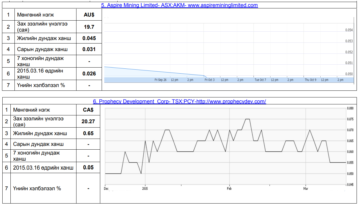Open the Aspire Mining Limited ASX:AKM link

pyautogui.click(x=179, y=5)
